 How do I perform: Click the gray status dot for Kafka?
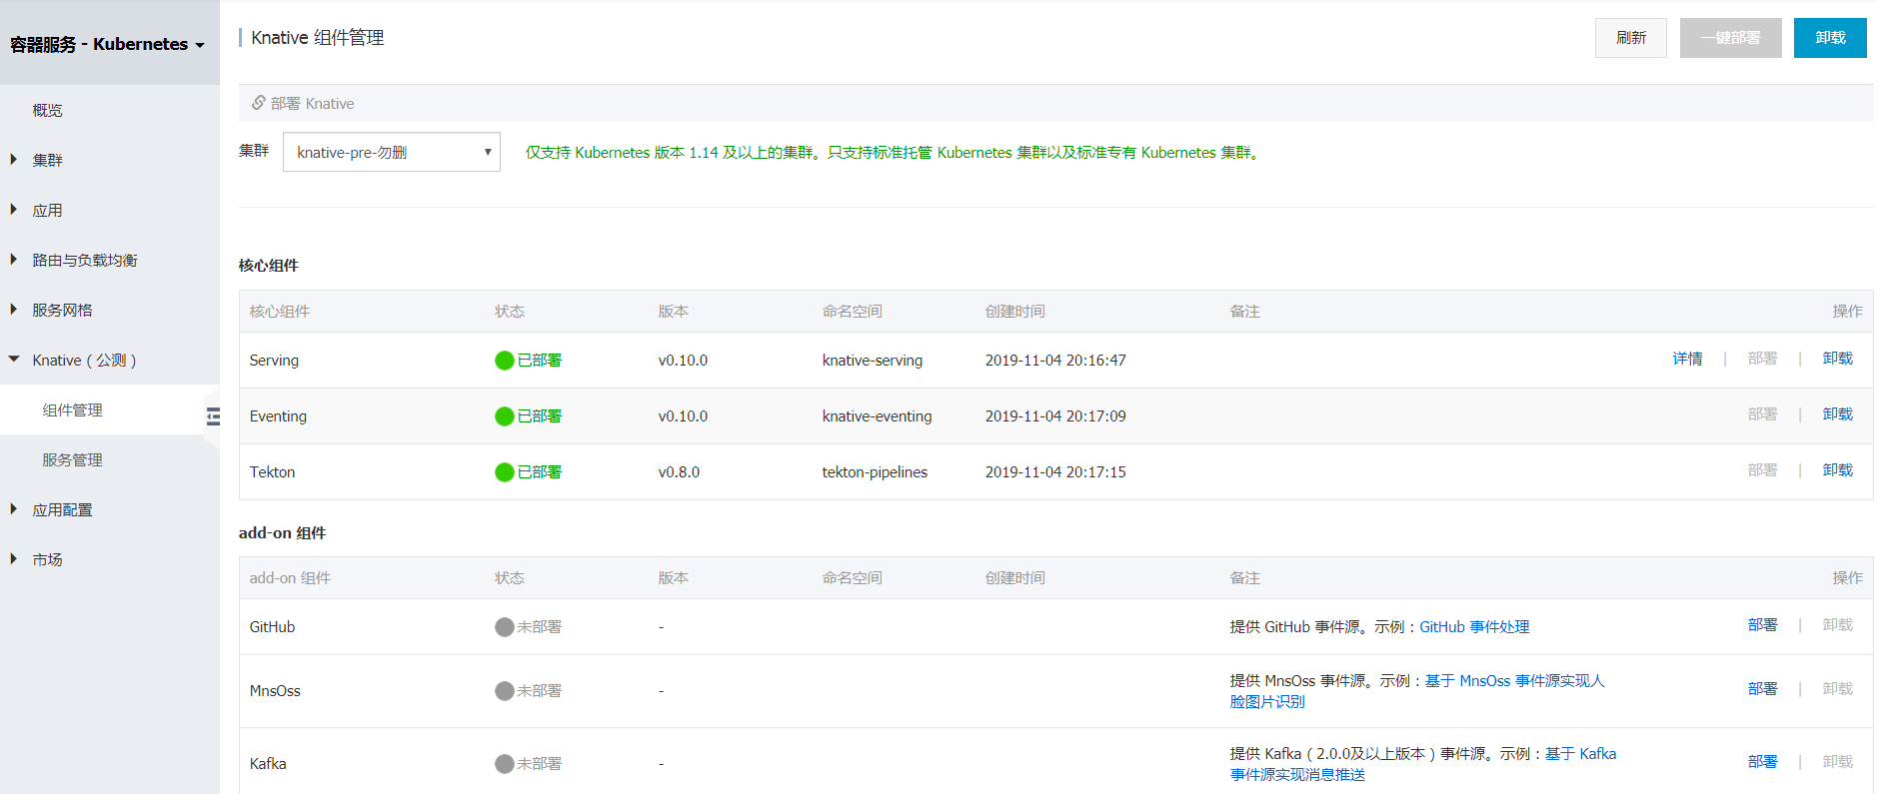point(505,764)
